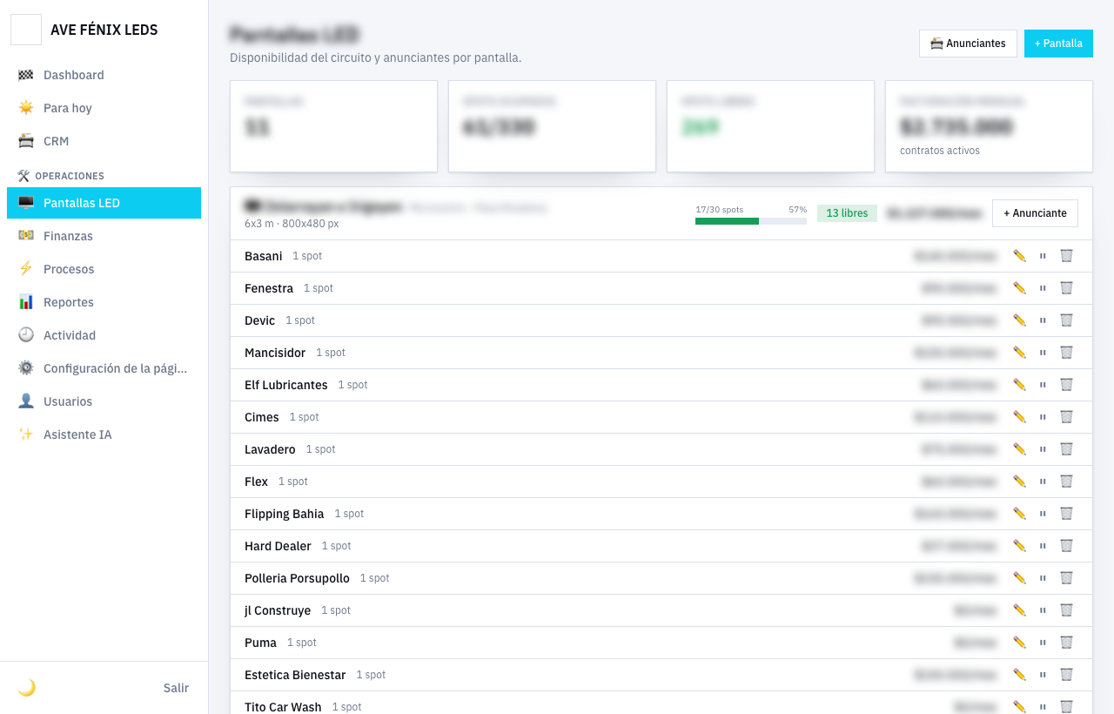Edit the Fenestra advertiser entry

click(1019, 288)
